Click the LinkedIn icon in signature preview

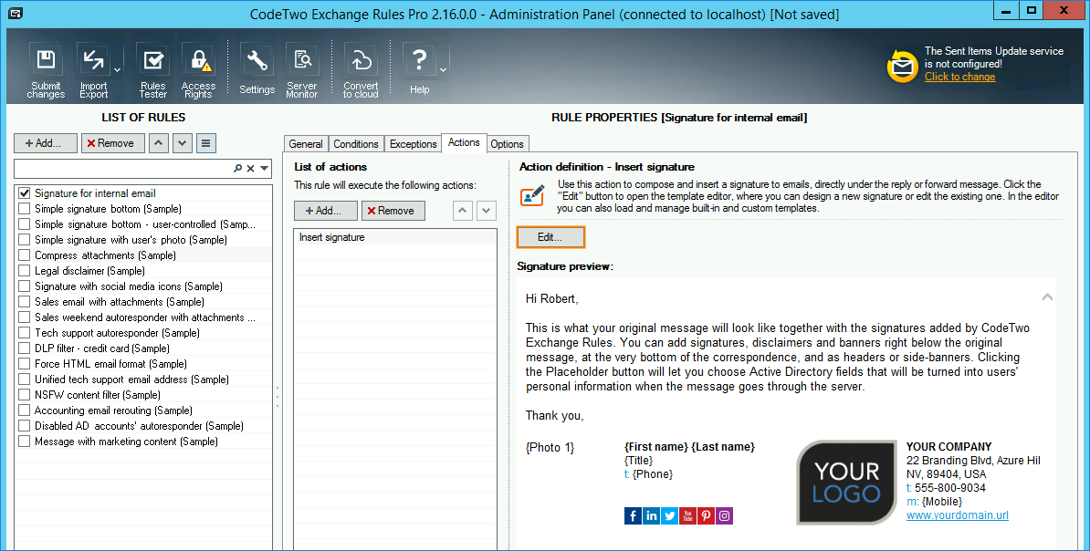652,515
